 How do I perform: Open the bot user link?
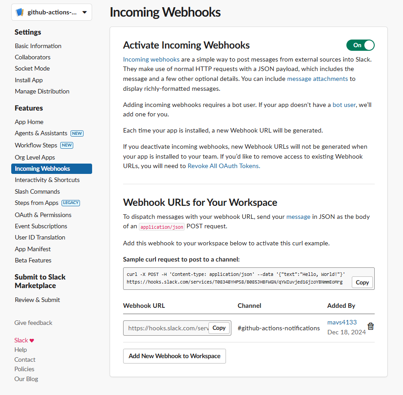(x=344, y=105)
